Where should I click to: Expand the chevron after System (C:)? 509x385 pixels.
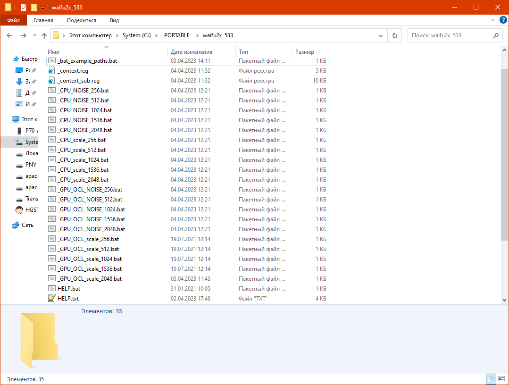(x=156, y=35)
